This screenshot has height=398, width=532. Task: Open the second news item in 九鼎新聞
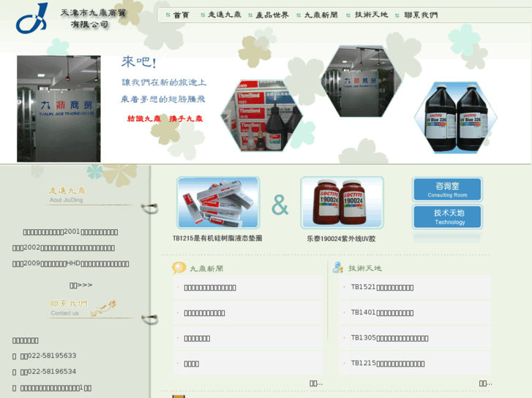click(x=204, y=313)
